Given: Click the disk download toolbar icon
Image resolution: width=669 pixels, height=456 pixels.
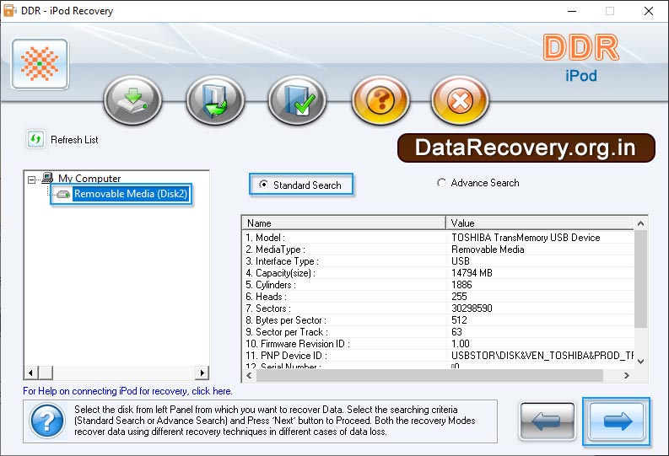Looking at the screenshot, I should tap(132, 100).
